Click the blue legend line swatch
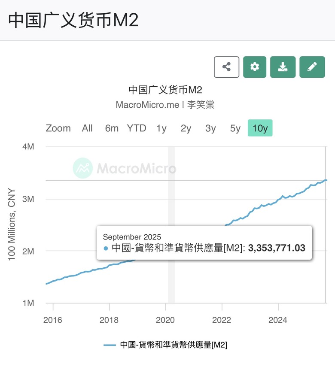335x385 pixels. click(110, 345)
